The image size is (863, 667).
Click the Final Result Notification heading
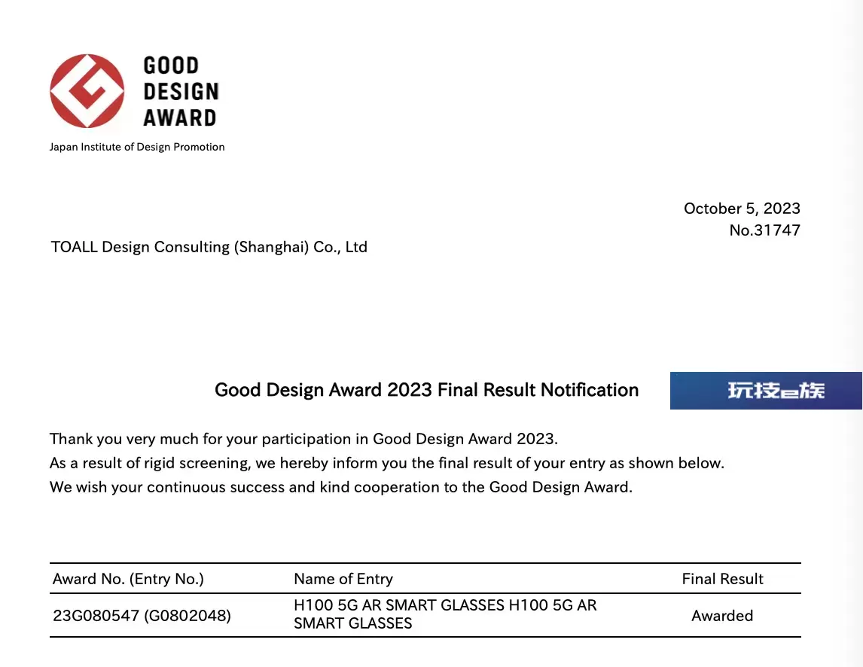point(426,390)
